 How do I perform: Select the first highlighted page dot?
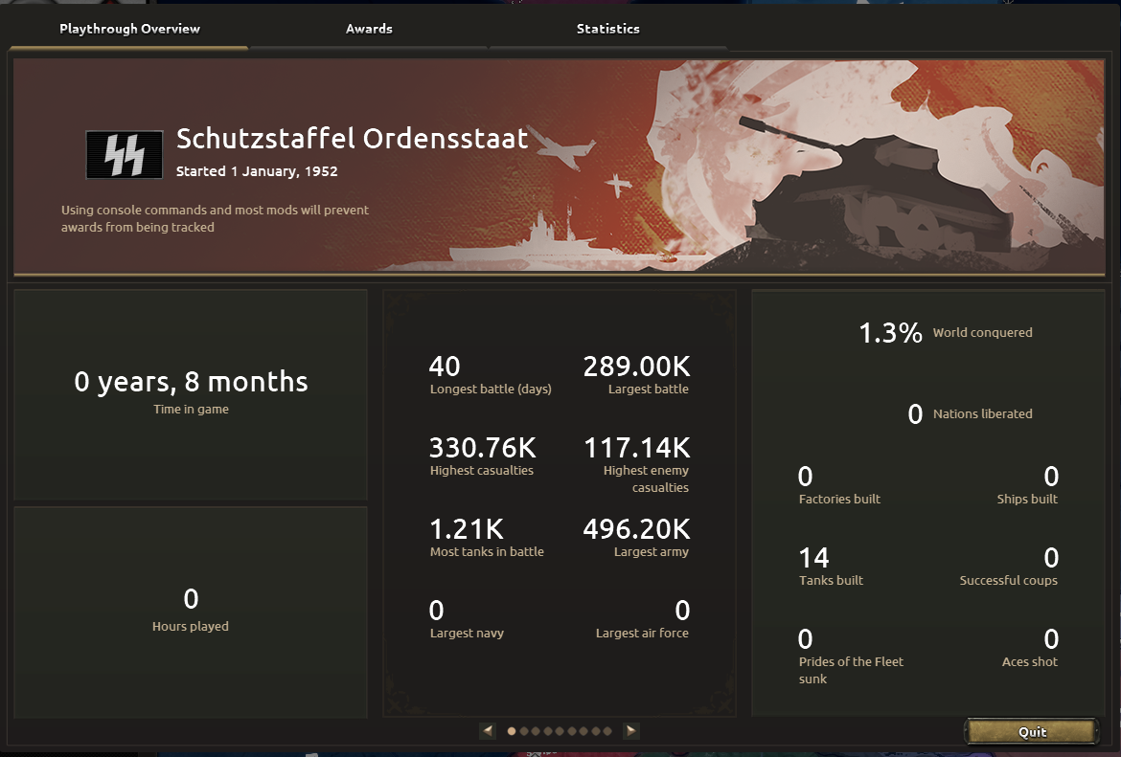[512, 731]
